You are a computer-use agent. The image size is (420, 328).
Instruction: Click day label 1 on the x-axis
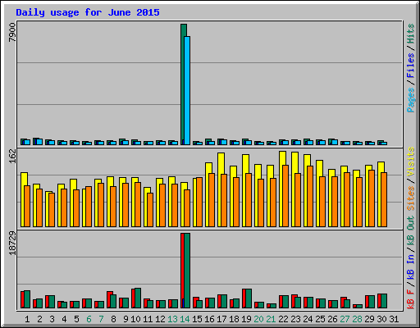coord(27,319)
